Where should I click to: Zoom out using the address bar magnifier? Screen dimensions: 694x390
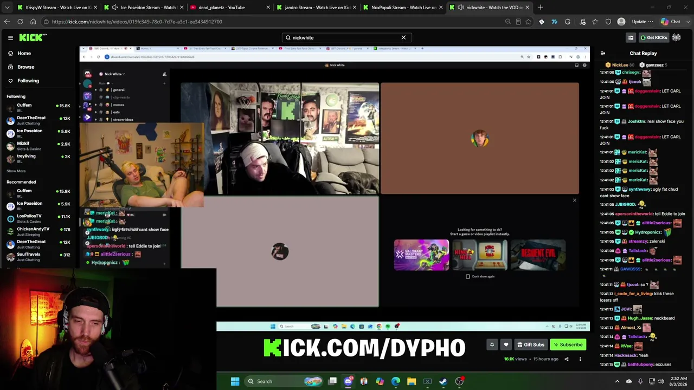(507, 22)
